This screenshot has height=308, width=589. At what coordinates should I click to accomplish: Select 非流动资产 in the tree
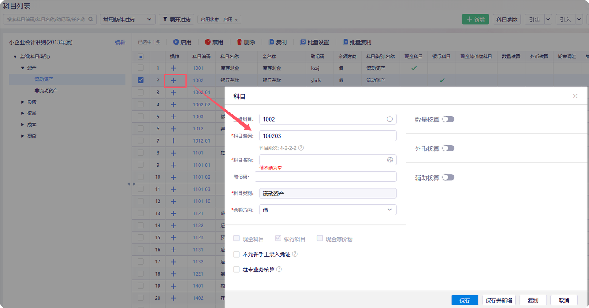[46, 90]
